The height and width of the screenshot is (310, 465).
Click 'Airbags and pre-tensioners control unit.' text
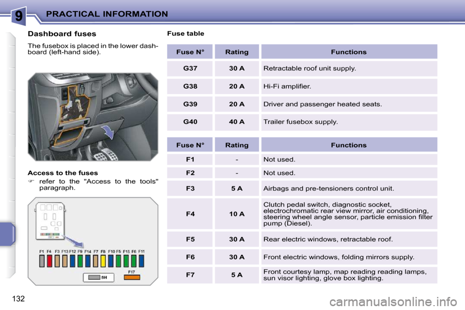click(329, 188)
